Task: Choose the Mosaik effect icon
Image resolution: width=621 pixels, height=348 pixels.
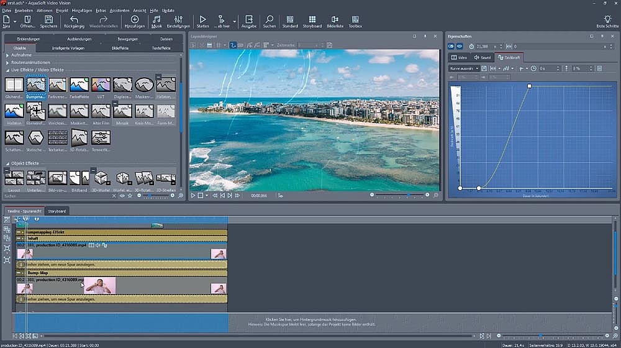Action: pyautogui.click(x=122, y=112)
